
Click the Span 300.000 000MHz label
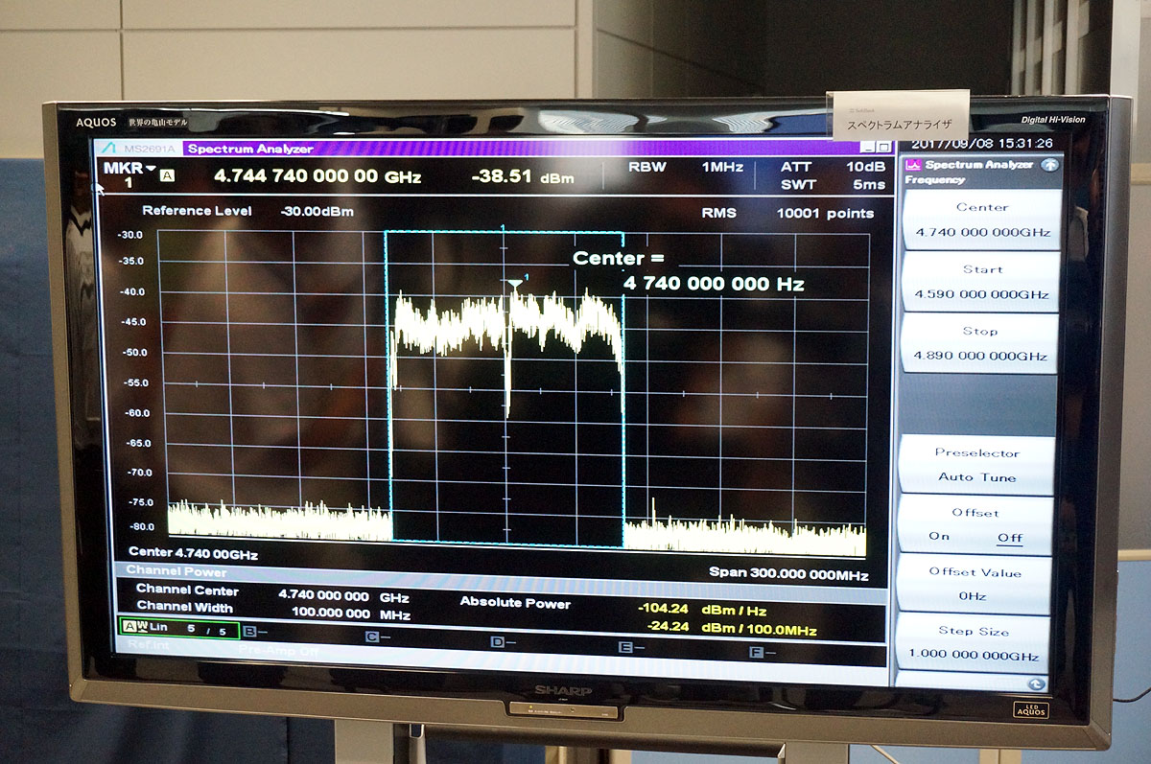(788, 574)
